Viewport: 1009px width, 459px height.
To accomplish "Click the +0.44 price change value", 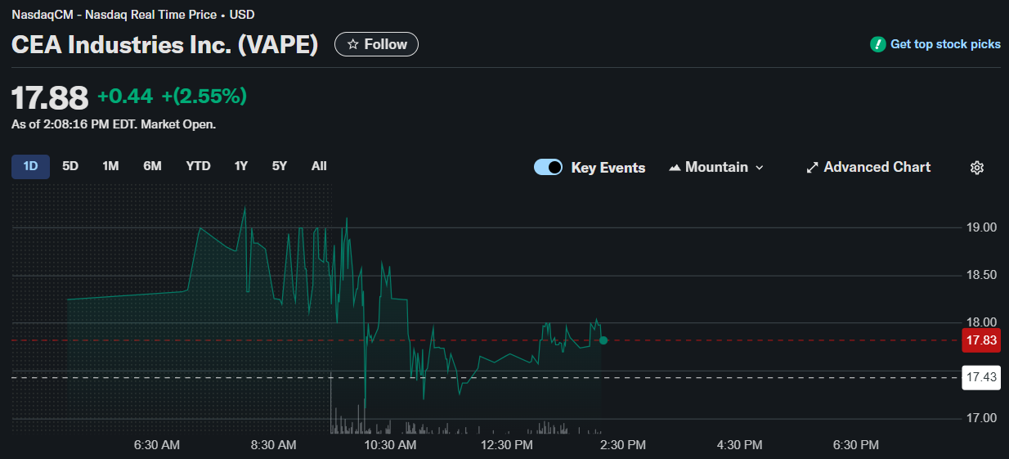I will (125, 97).
